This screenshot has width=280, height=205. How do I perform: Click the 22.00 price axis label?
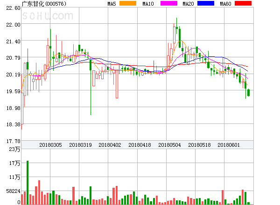[x=13, y=25]
